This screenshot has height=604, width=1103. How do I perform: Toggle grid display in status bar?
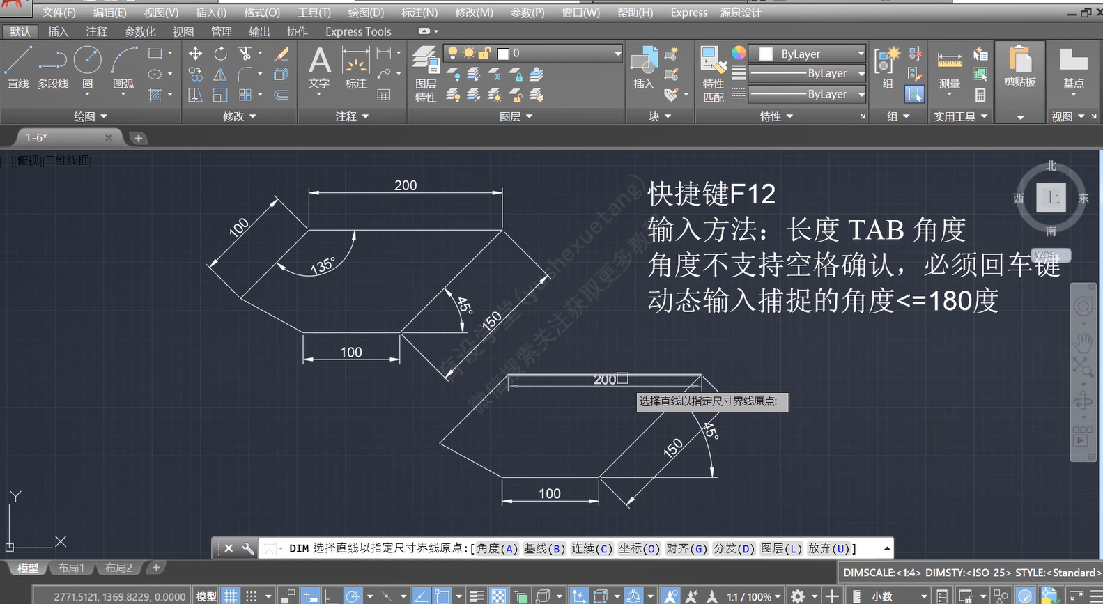231,596
